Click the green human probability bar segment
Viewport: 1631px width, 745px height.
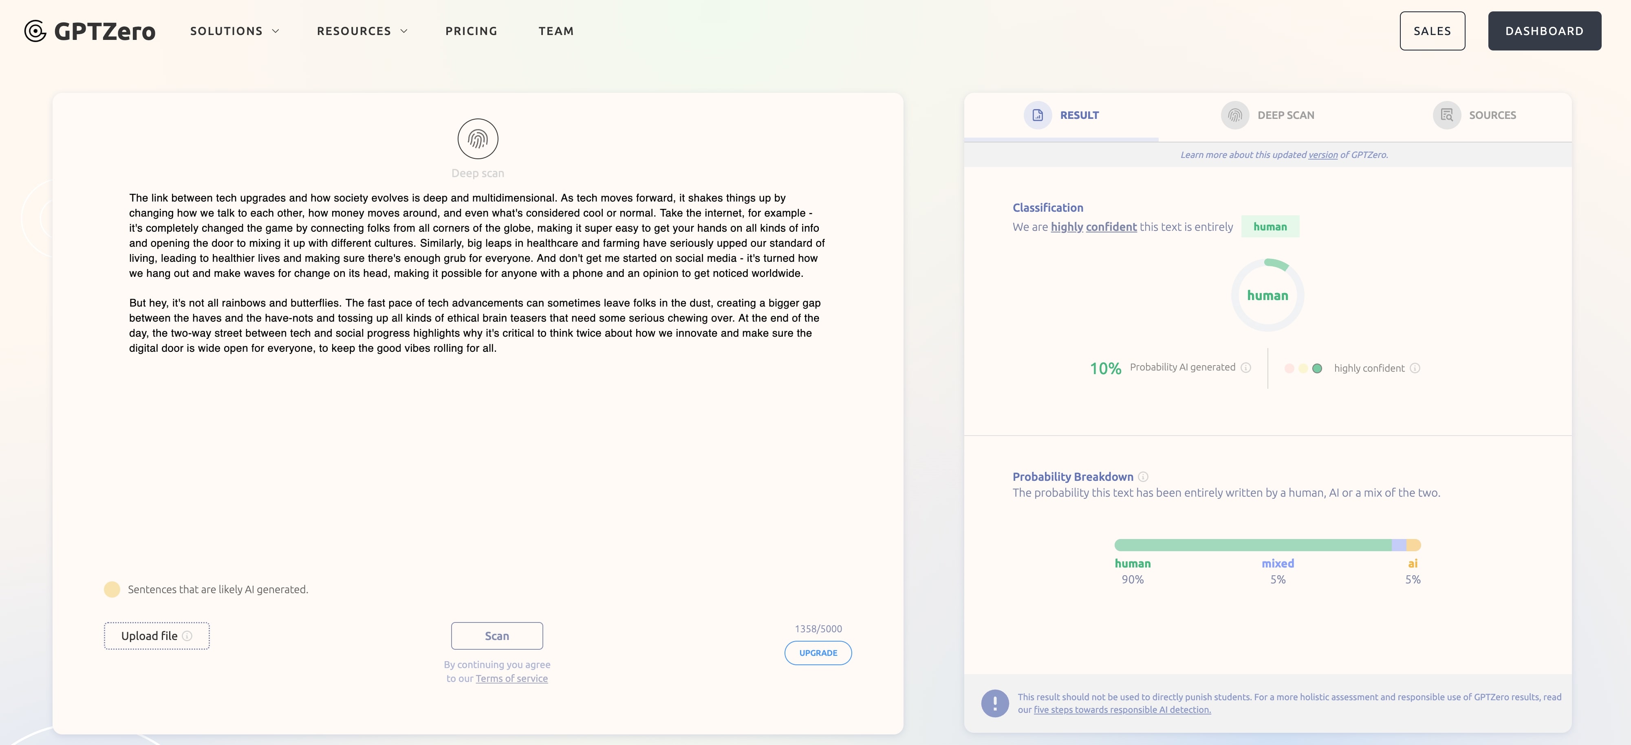[1252, 545]
